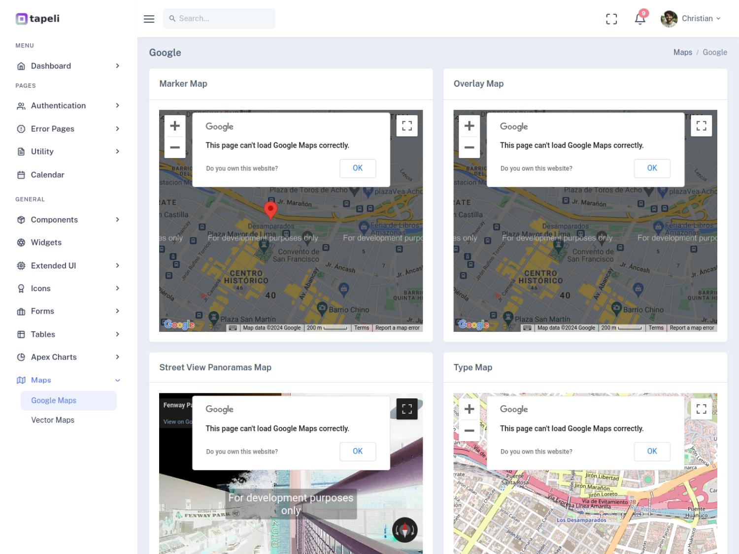Screen dimensions: 739x554
Task: Open Terms link on Overlay Map
Action: (x=656, y=328)
